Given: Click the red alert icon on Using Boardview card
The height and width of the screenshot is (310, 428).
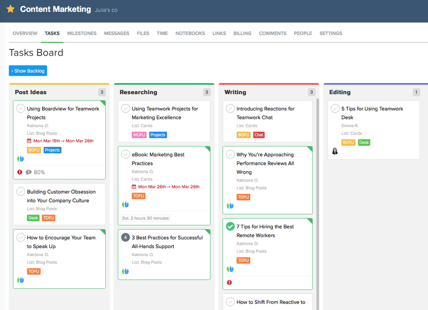Looking at the screenshot, I should 20,172.
